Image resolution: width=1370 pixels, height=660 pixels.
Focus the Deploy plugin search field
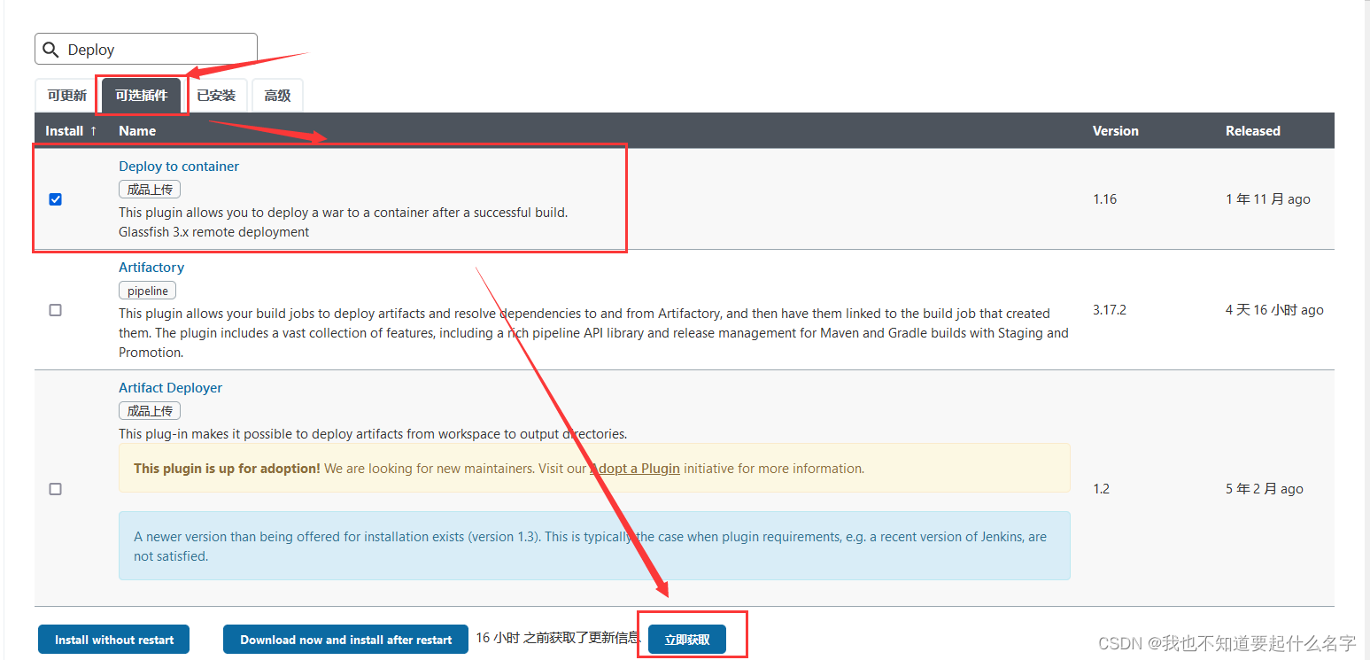(x=146, y=50)
